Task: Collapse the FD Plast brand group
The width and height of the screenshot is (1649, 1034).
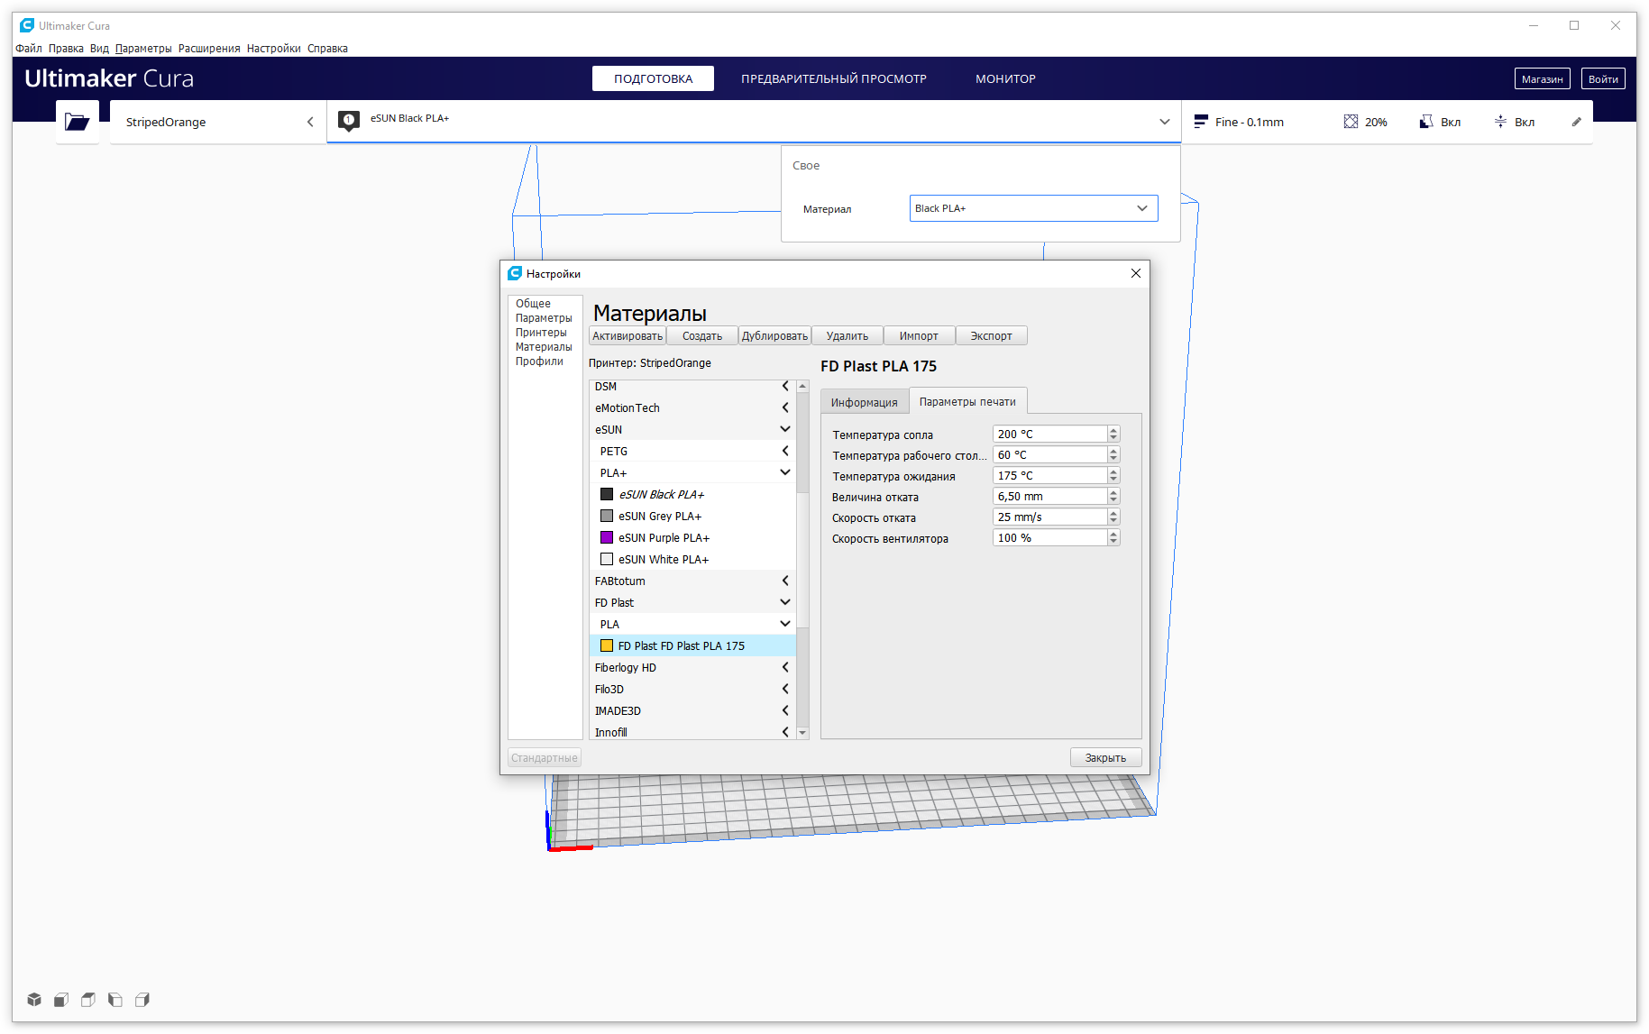Action: click(785, 602)
